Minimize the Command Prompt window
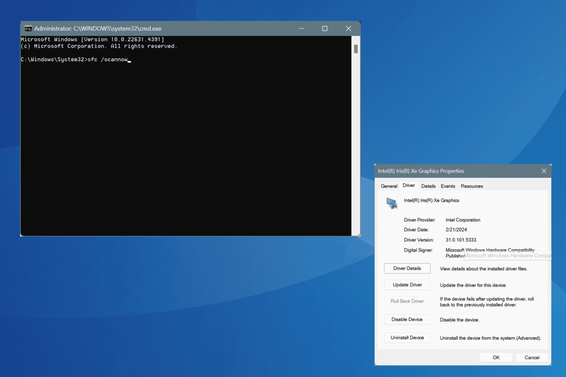566x377 pixels. click(x=302, y=28)
